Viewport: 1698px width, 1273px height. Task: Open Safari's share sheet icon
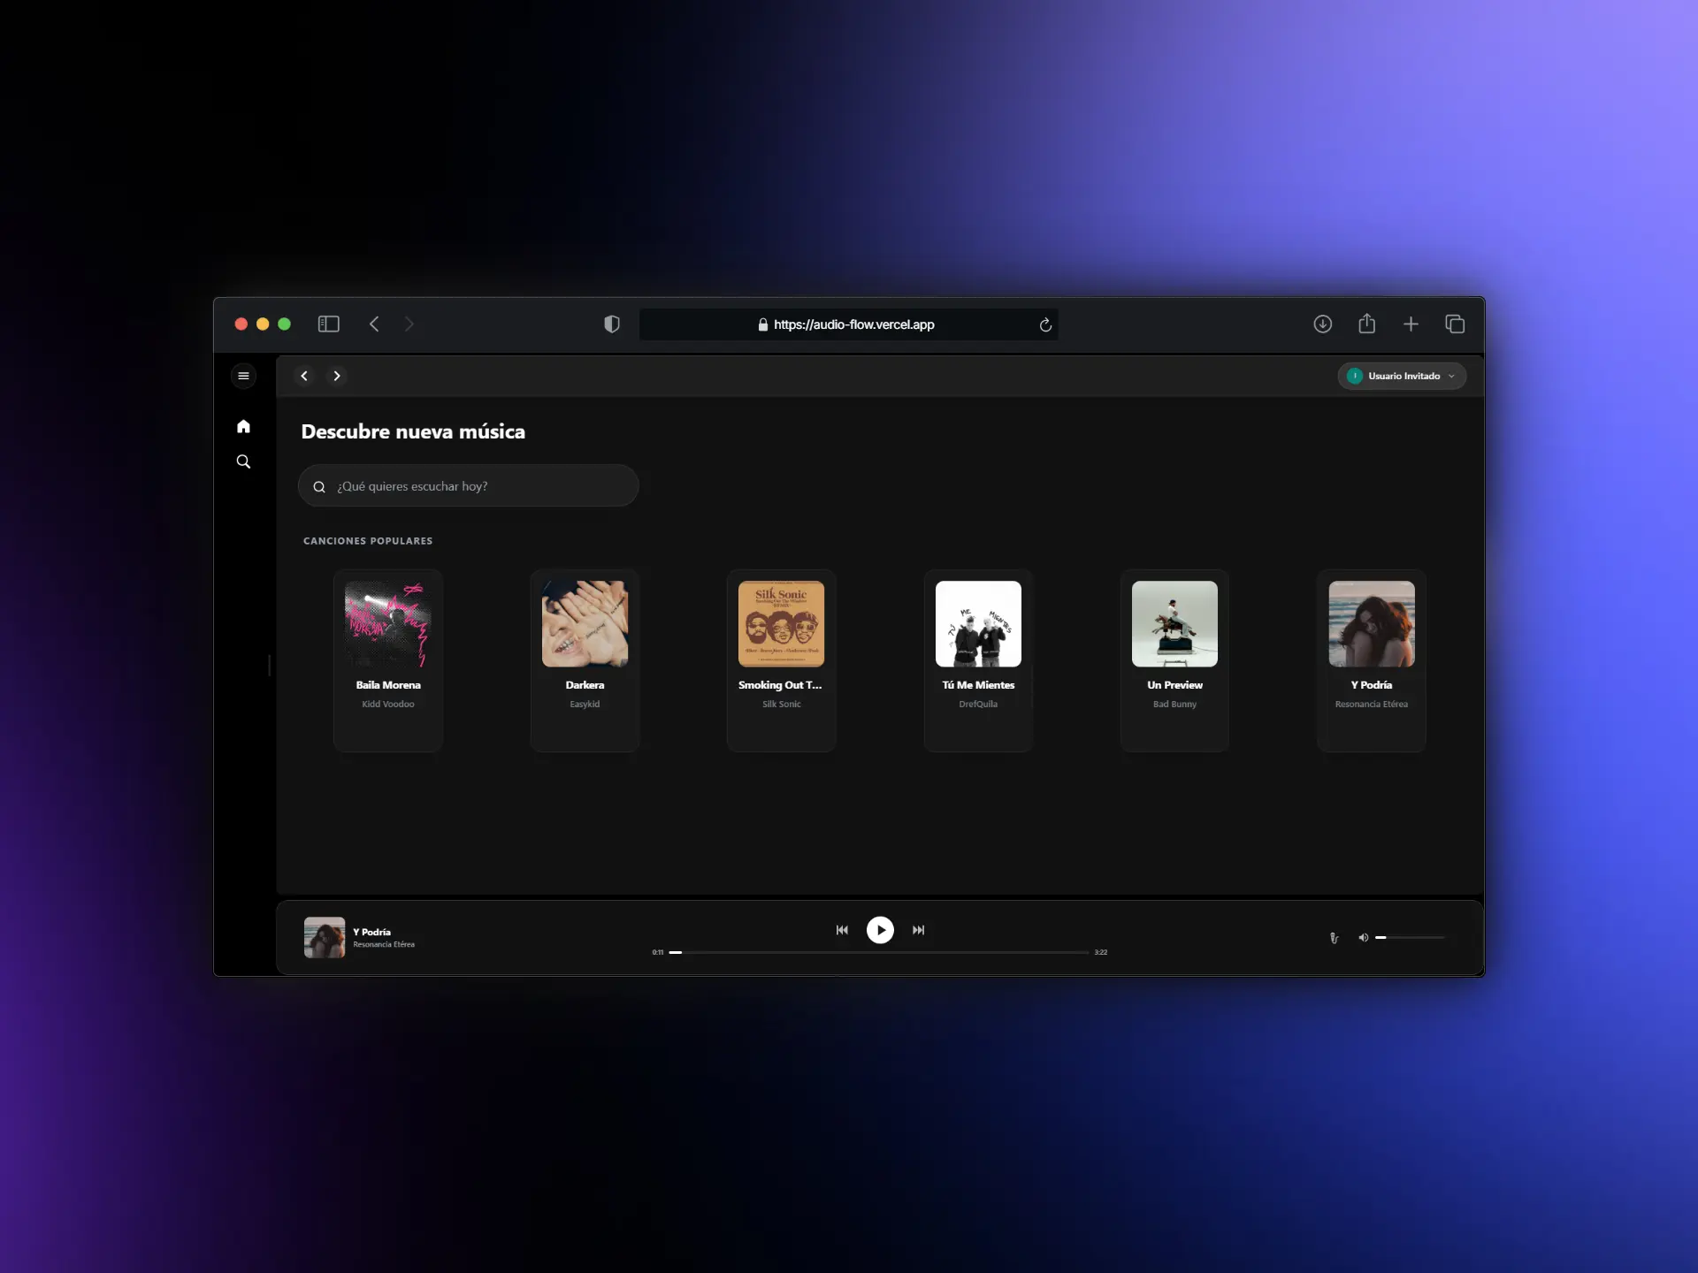(x=1366, y=324)
